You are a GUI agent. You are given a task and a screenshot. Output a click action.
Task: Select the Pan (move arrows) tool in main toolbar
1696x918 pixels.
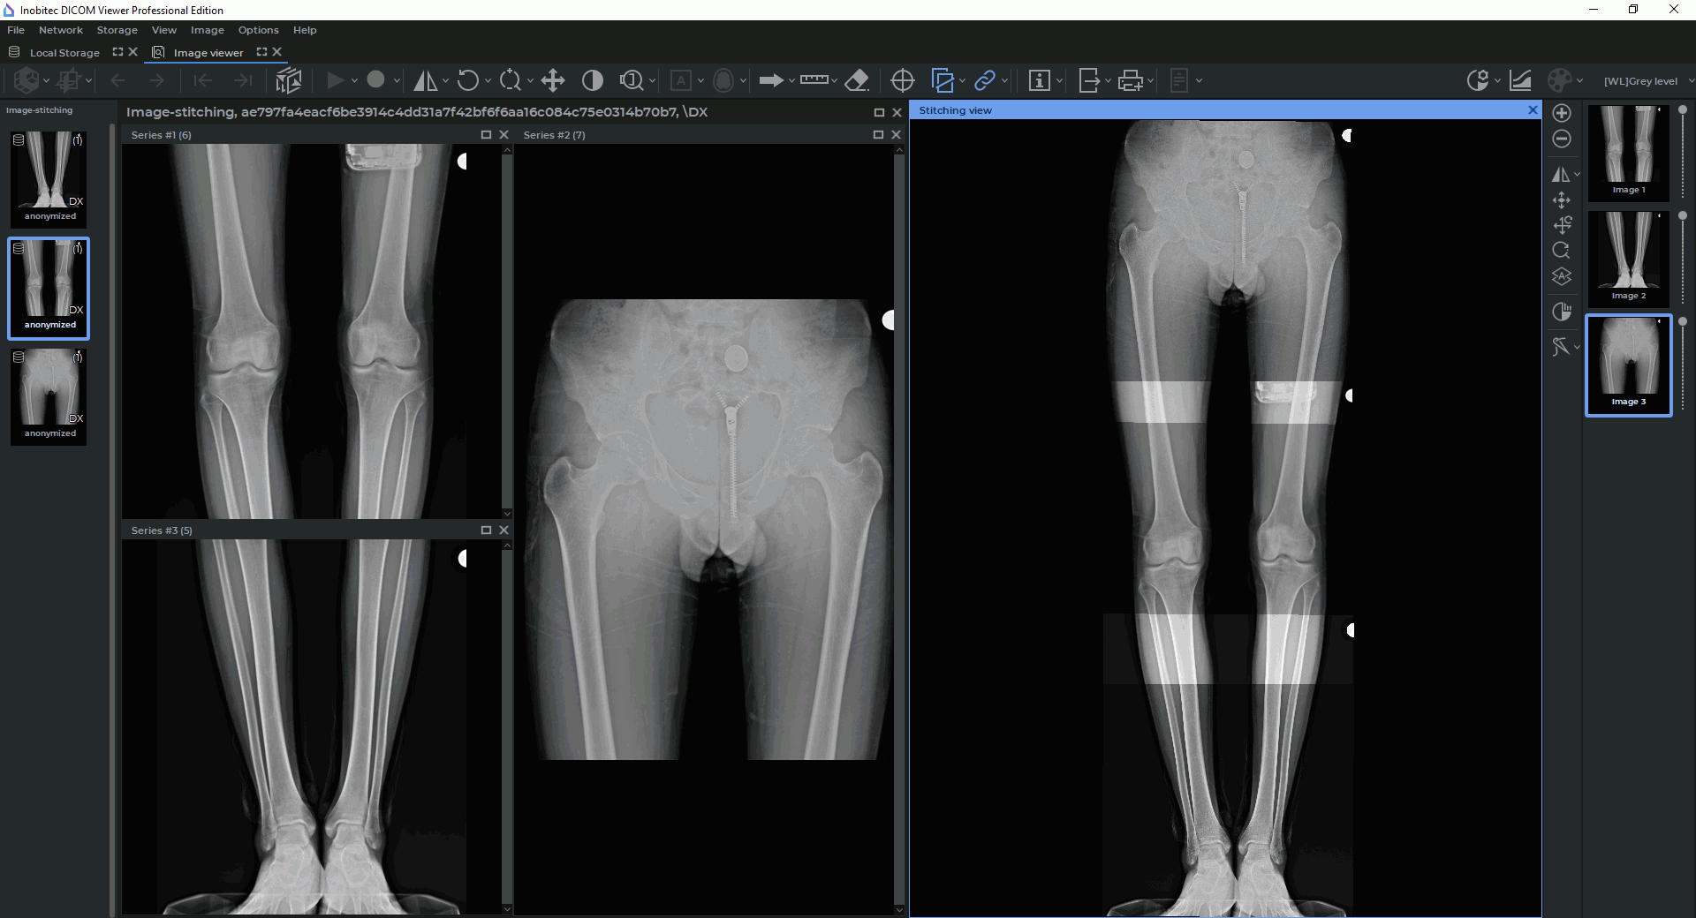click(x=553, y=81)
